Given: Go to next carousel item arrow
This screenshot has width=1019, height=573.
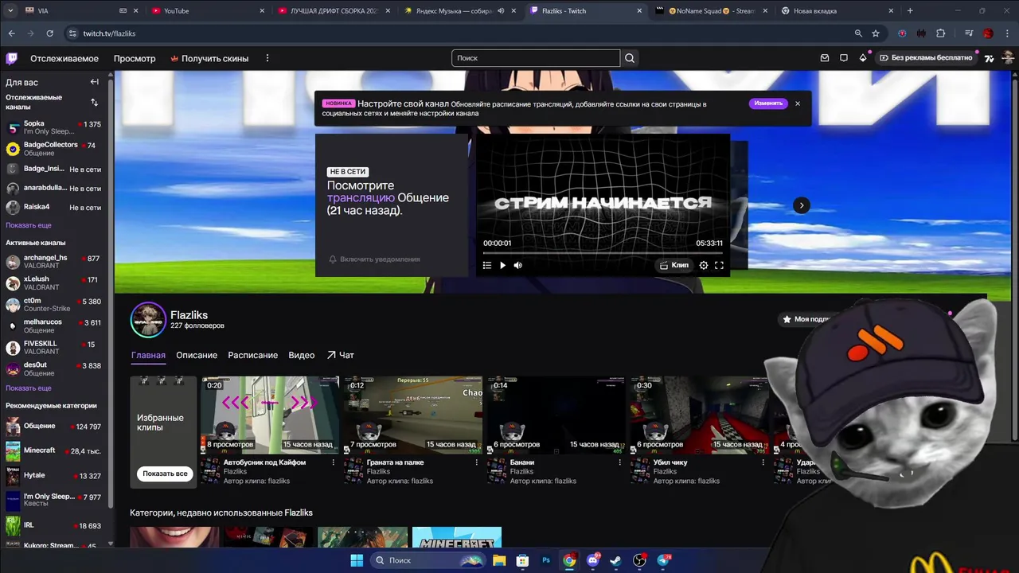Looking at the screenshot, I should click(x=802, y=205).
